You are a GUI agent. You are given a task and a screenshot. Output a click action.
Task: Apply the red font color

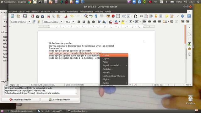(x=116, y=22)
